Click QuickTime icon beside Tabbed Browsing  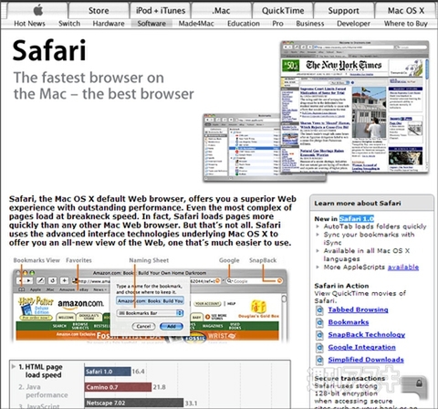[319, 310]
